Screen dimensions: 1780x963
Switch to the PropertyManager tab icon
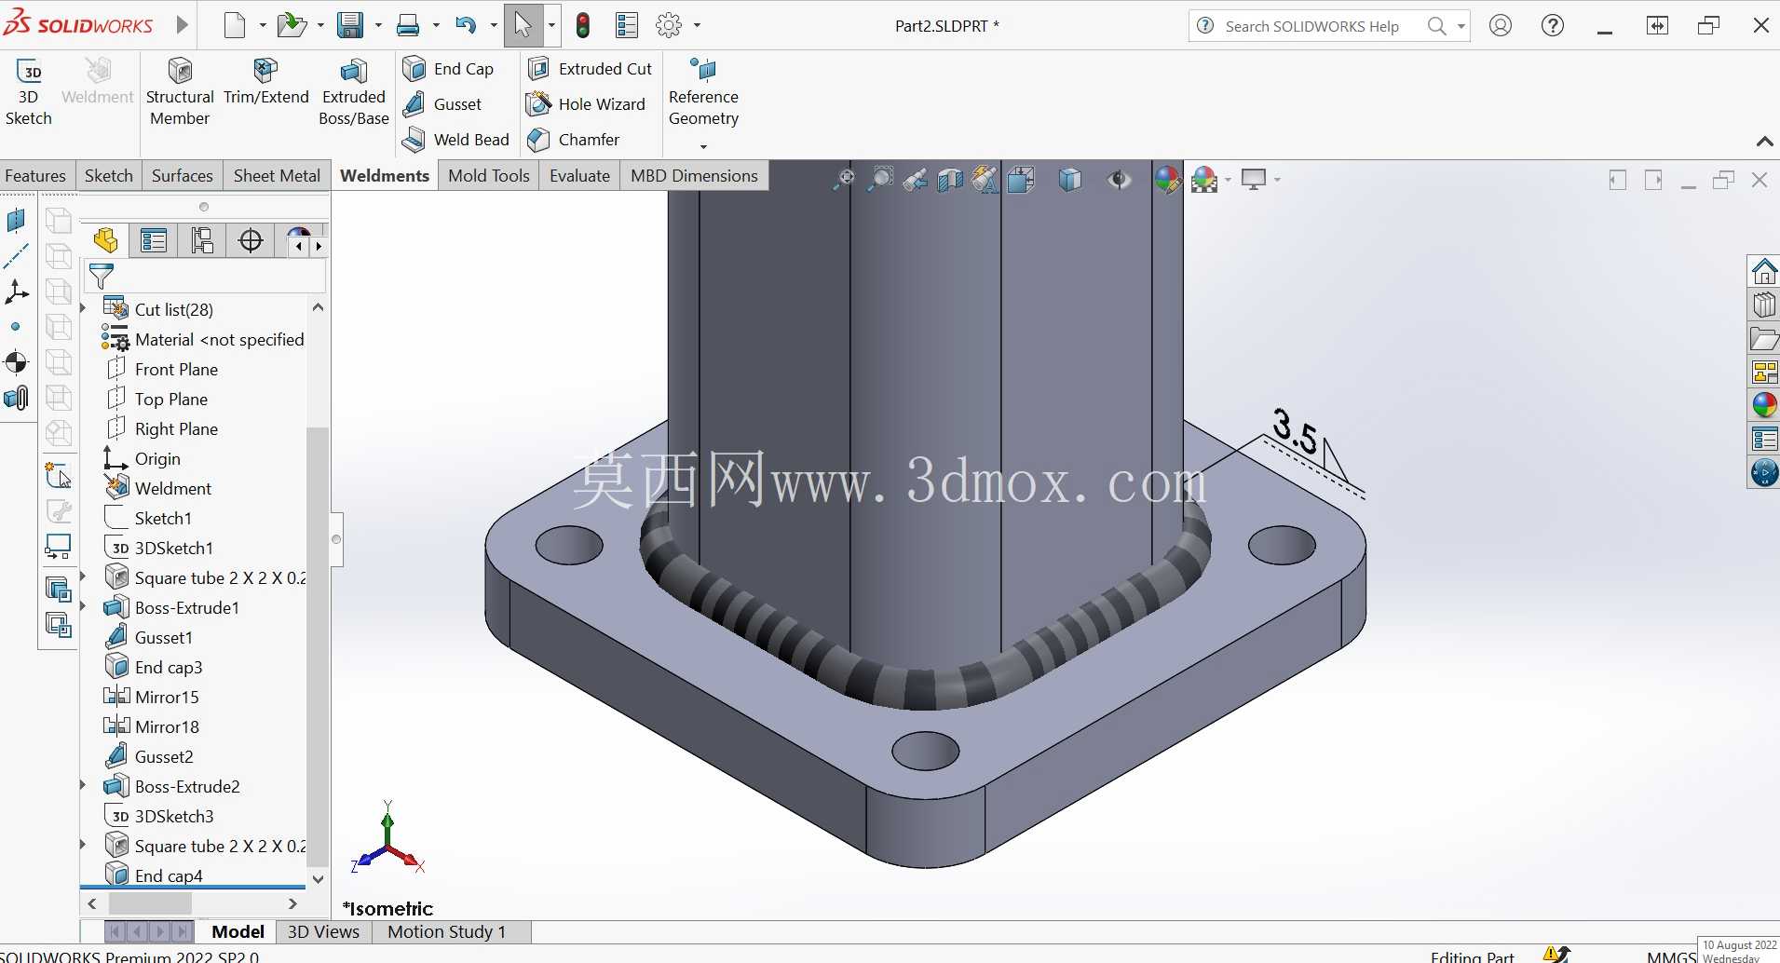pyautogui.click(x=154, y=241)
